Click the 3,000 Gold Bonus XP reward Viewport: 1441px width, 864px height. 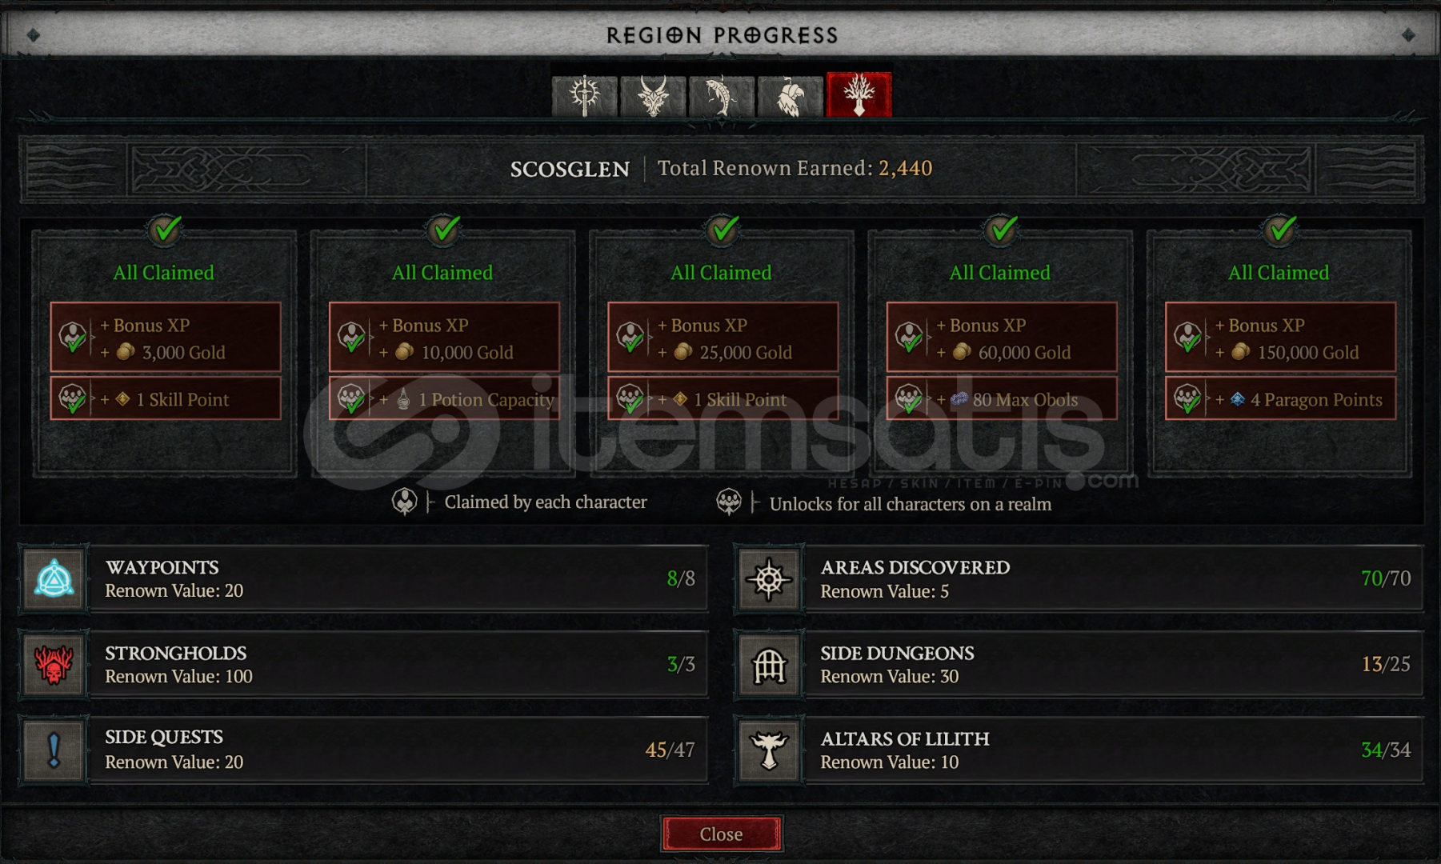pyautogui.click(x=166, y=338)
